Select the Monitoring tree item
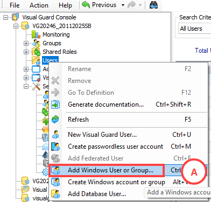The height and width of the screenshot is (202, 211). 56,34
